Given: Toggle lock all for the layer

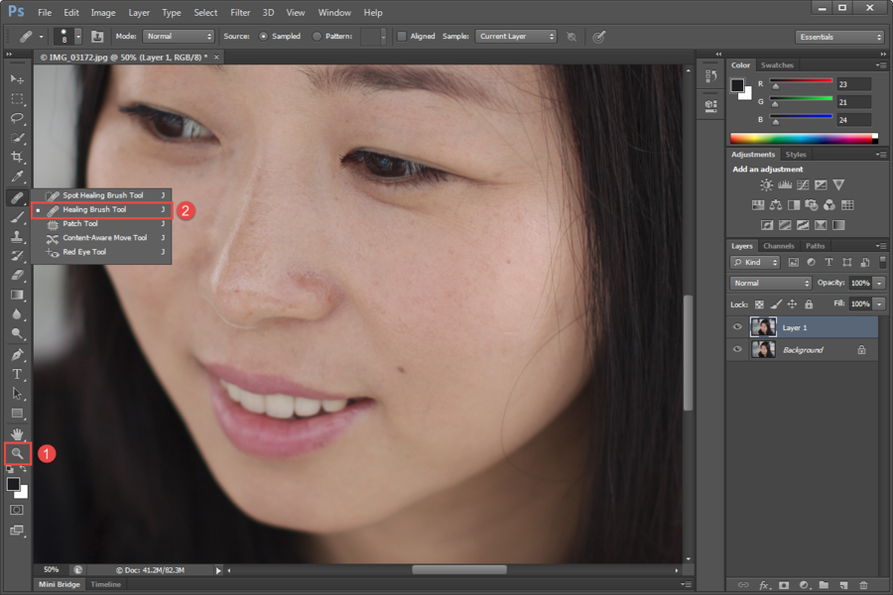Looking at the screenshot, I should 809,304.
